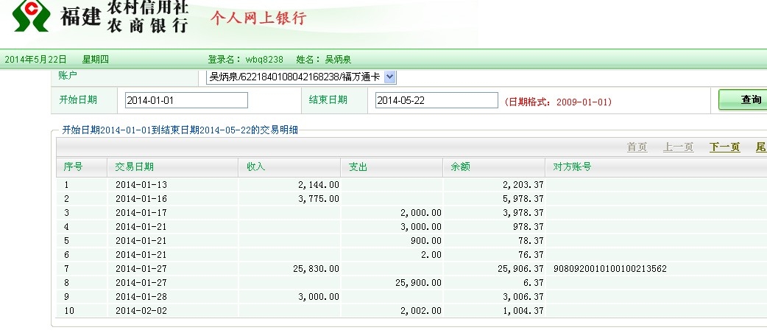
Task: Click the date 2014-02-02 in row 10
Action: pyautogui.click(x=141, y=310)
